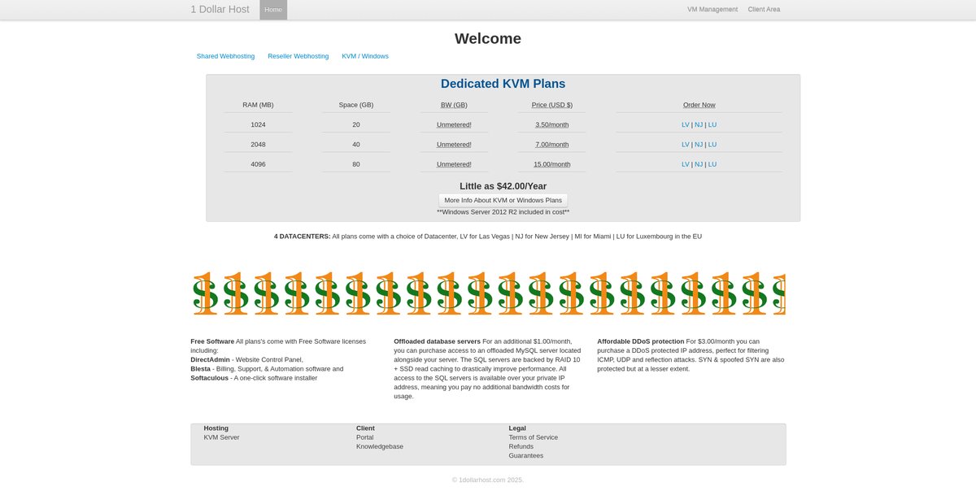Click the Hosting footer column heading
Image resolution: width=976 pixels, height=504 pixels.
coord(216,428)
